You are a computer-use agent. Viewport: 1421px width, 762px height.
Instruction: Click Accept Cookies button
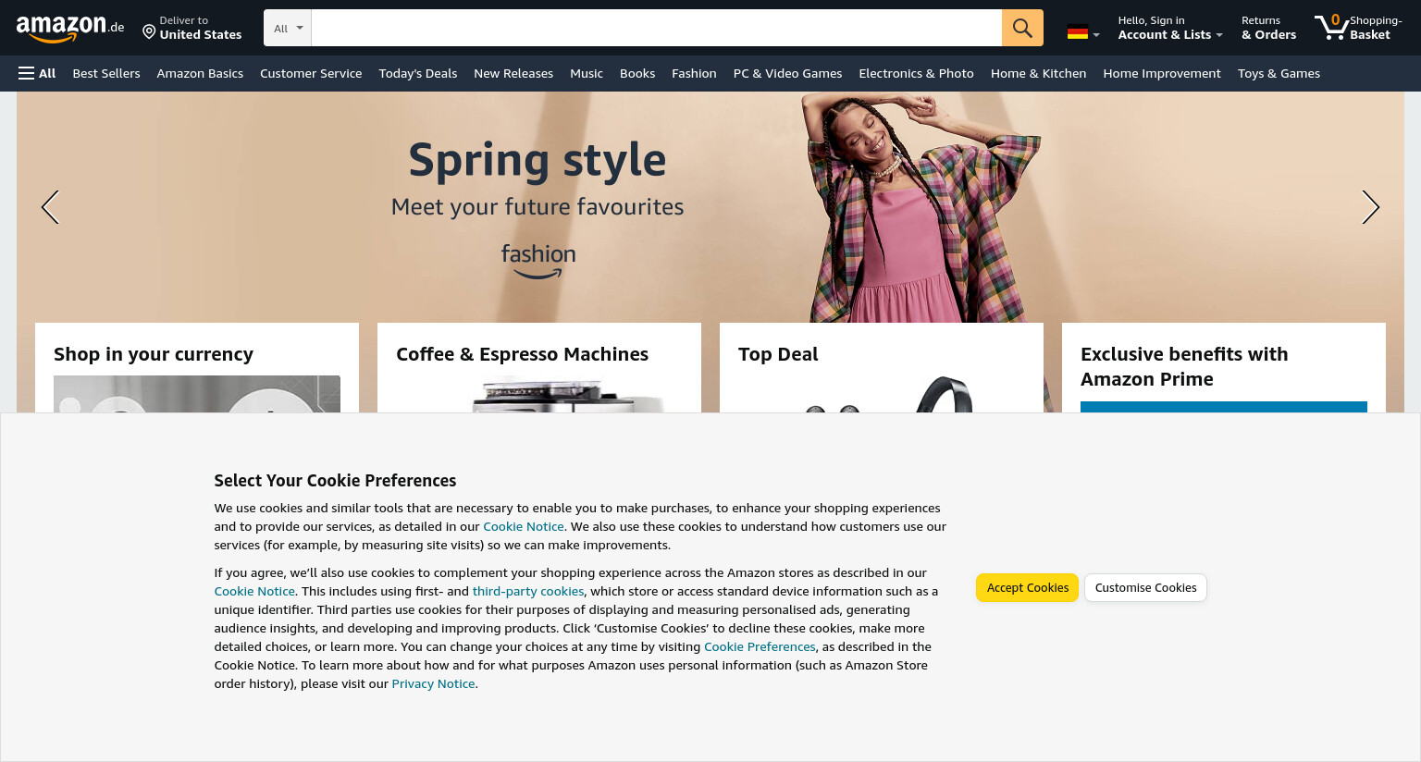[1027, 587]
